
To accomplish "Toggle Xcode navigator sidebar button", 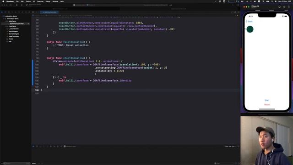I will point(11,5).
